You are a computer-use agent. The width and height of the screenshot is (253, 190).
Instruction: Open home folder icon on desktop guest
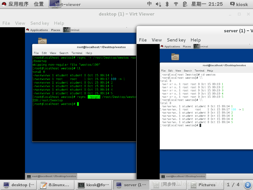(42, 41)
